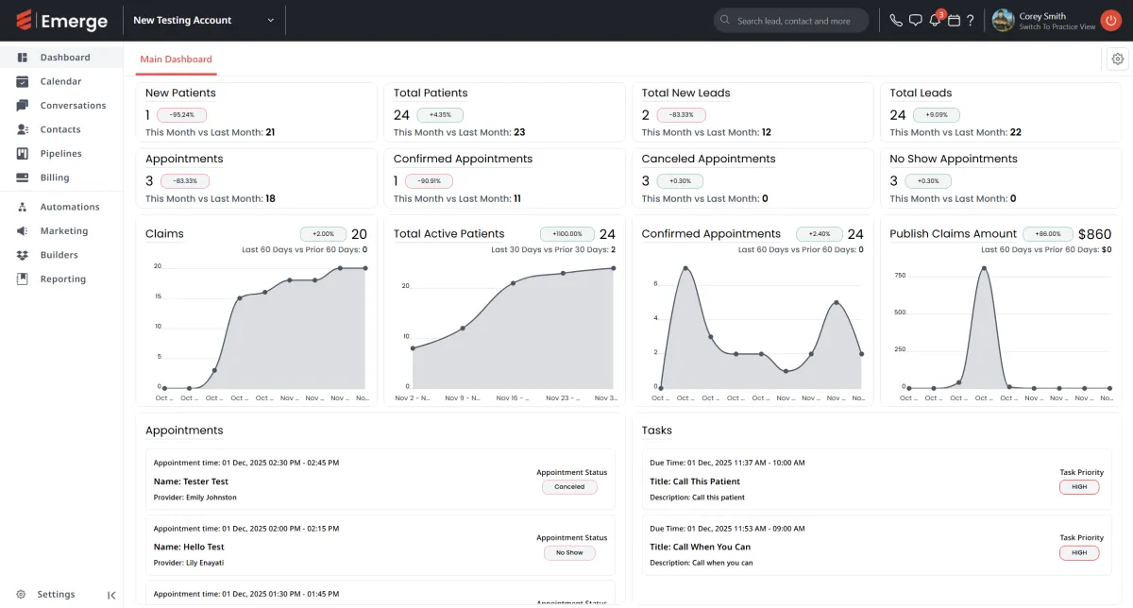This screenshot has width=1133, height=608.
Task: Click the calendar icon in the top header
Action: [x=954, y=21]
